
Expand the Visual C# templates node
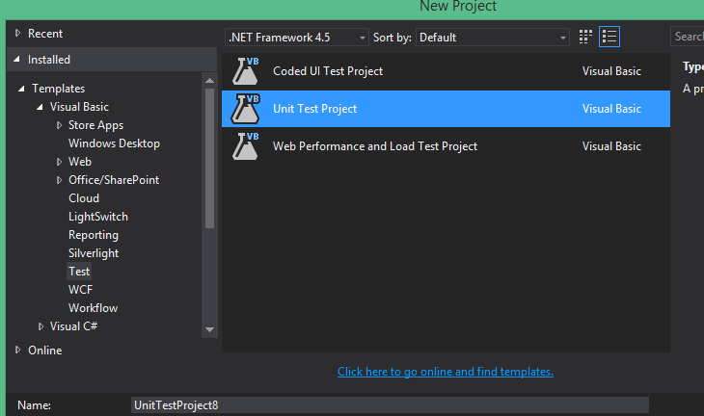pyautogui.click(x=41, y=326)
